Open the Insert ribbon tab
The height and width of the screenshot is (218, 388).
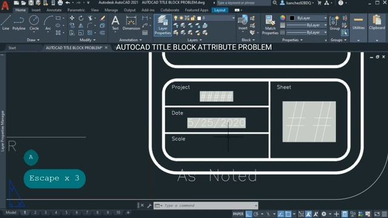click(x=36, y=10)
